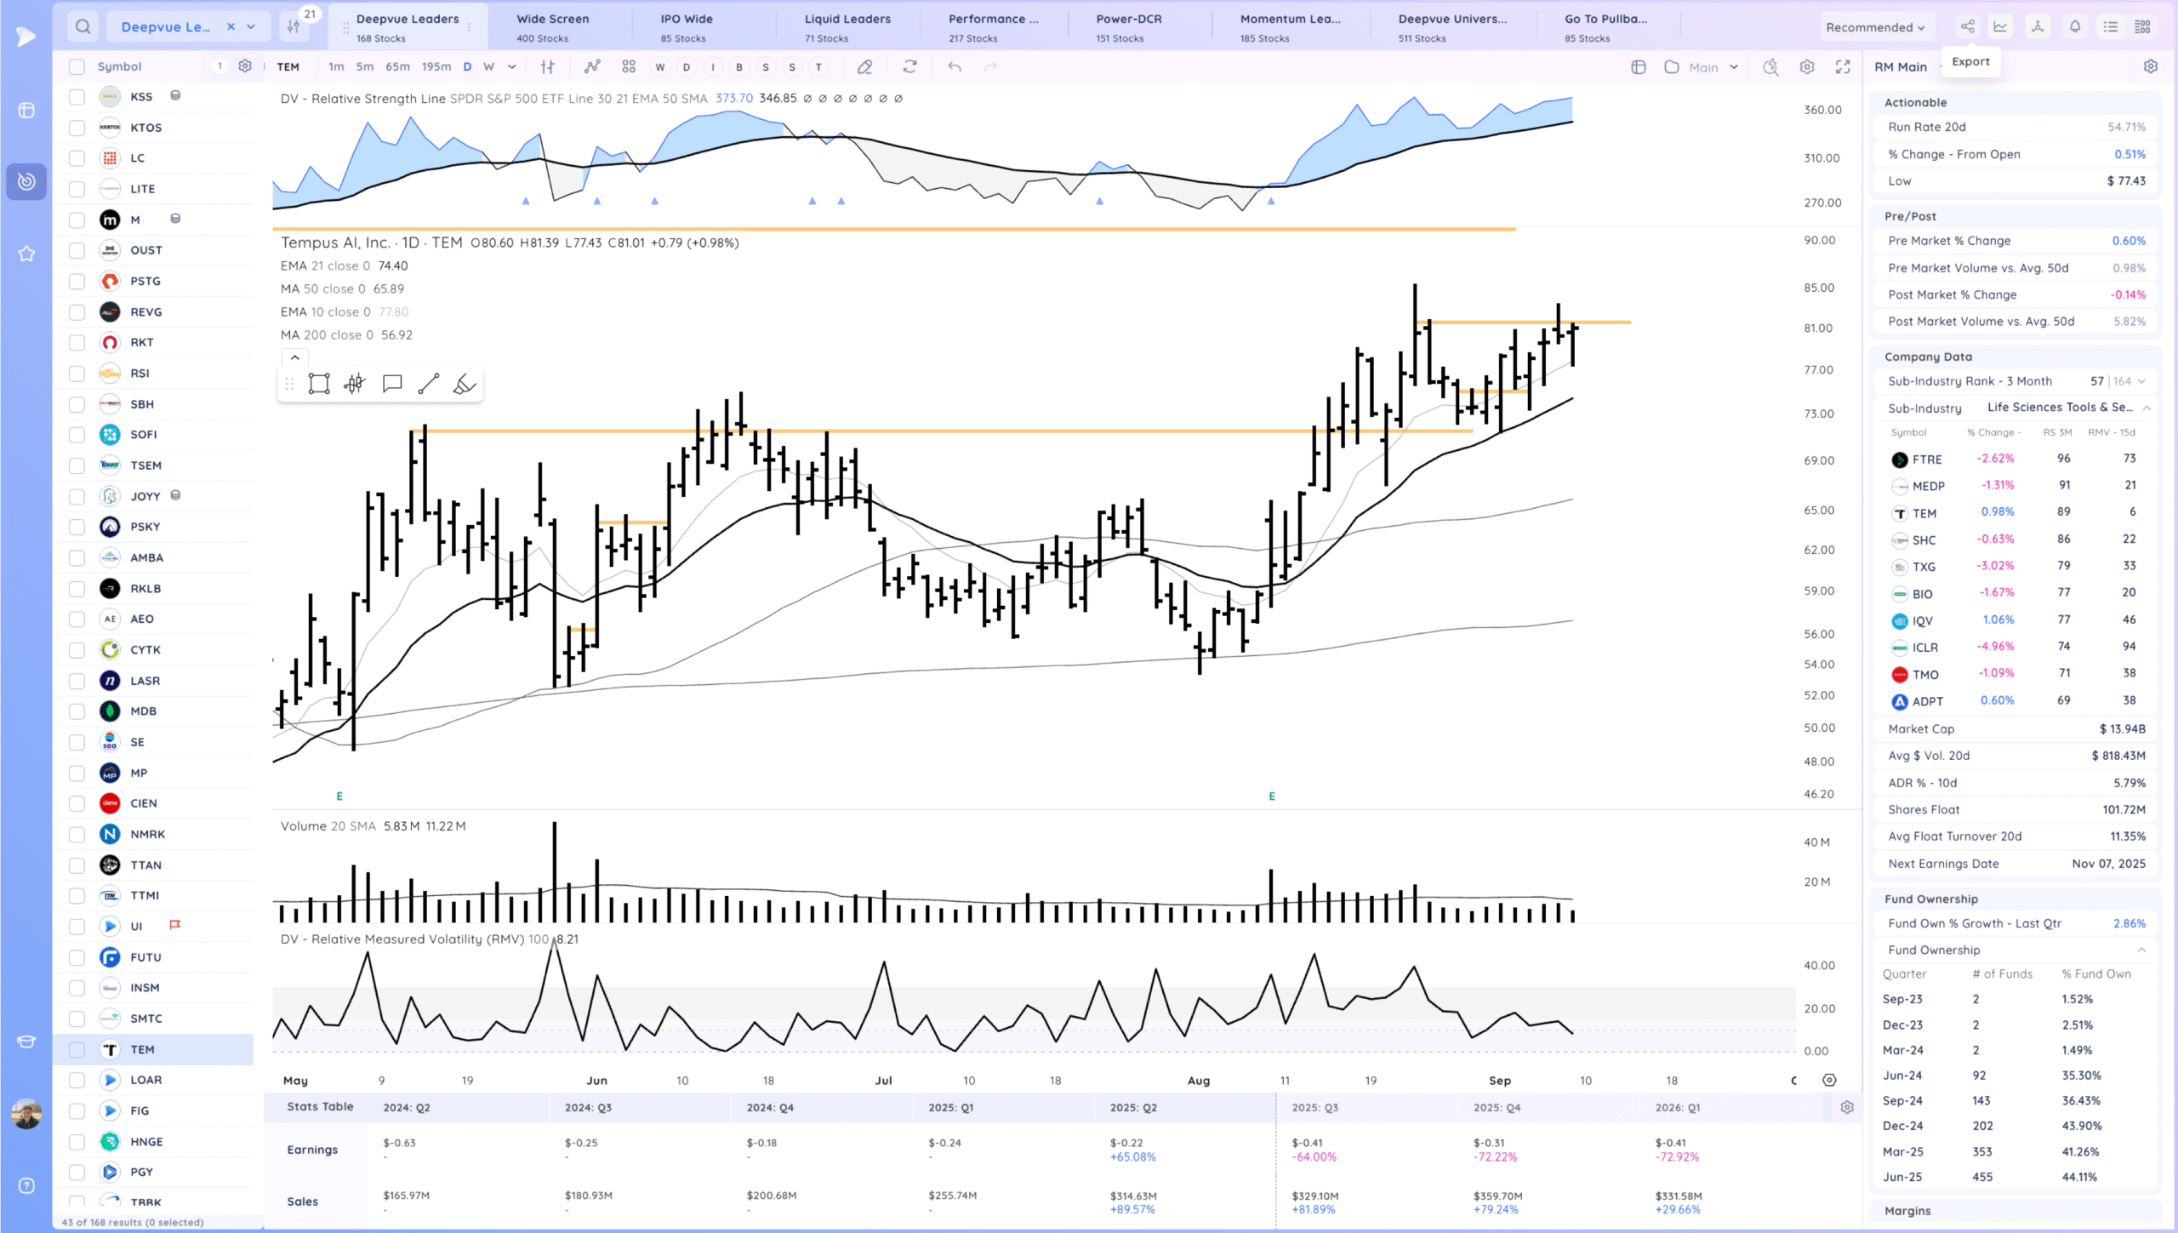Check the KTOS row checkbox

coord(77,128)
